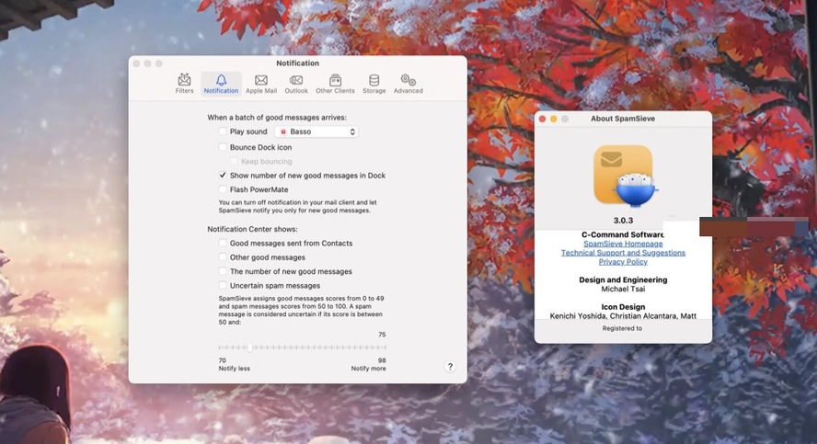The image size is (817, 444).
Task: Open Technical Support and Suggestions link
Action: point(623,253)
